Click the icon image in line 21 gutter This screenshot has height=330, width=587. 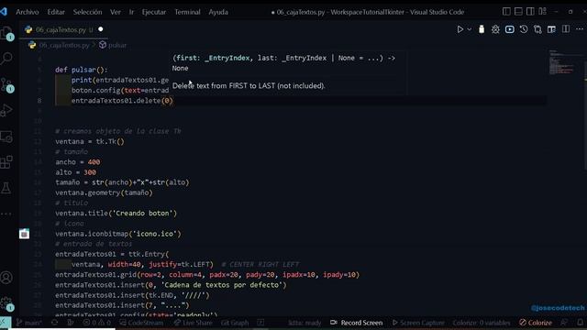pos(25,234)
